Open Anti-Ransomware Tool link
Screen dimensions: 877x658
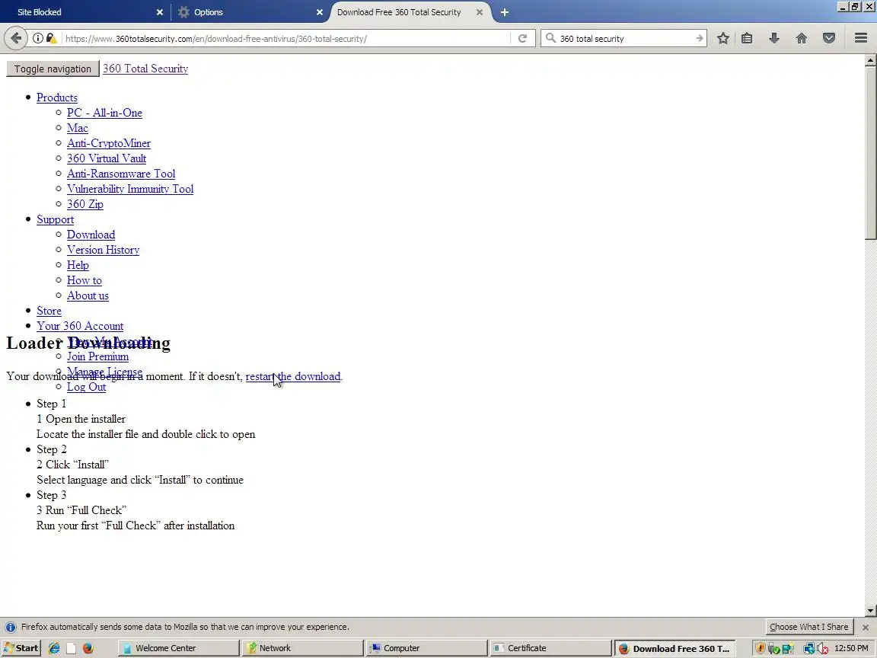121,174
